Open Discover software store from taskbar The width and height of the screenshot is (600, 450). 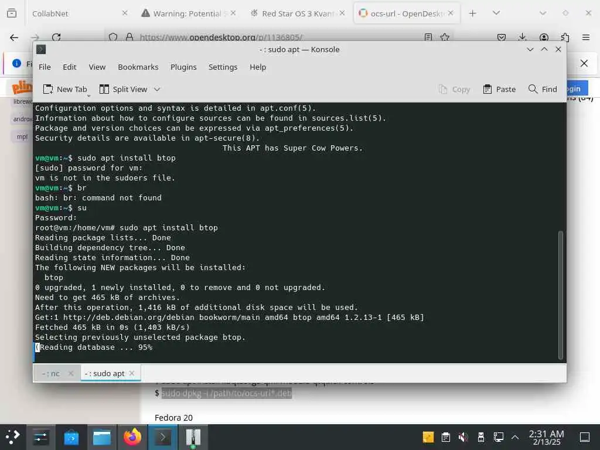(71, 437)
